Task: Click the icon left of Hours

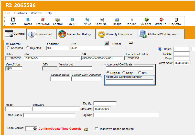Action: coord(159,49)
